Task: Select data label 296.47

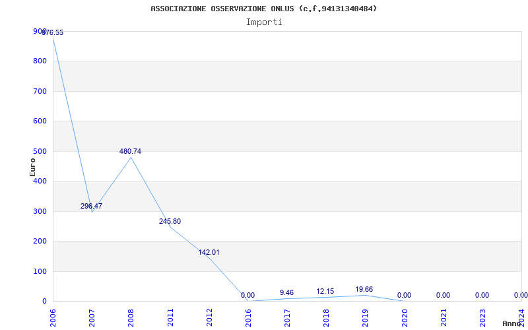Action: tap(91, 206)
